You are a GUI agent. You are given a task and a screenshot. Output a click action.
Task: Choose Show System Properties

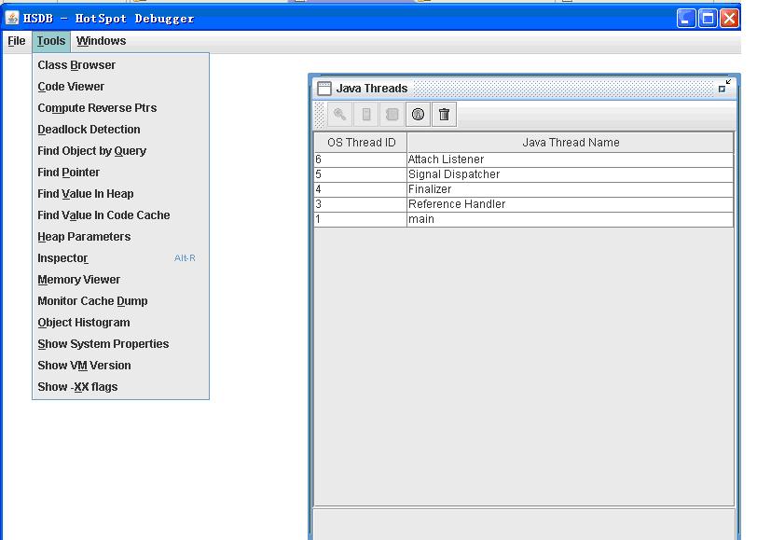click(120, 344)
